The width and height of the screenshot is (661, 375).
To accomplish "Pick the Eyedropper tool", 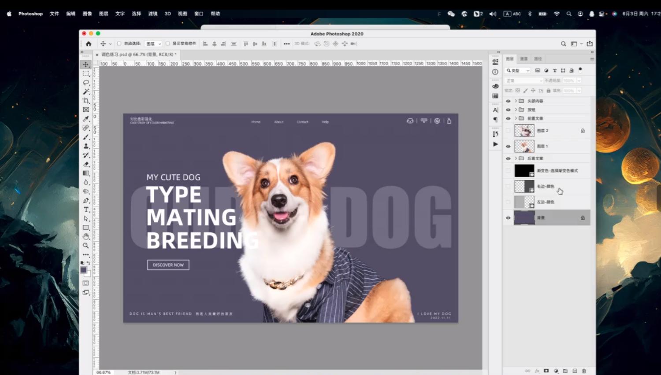I will [86, 119].
